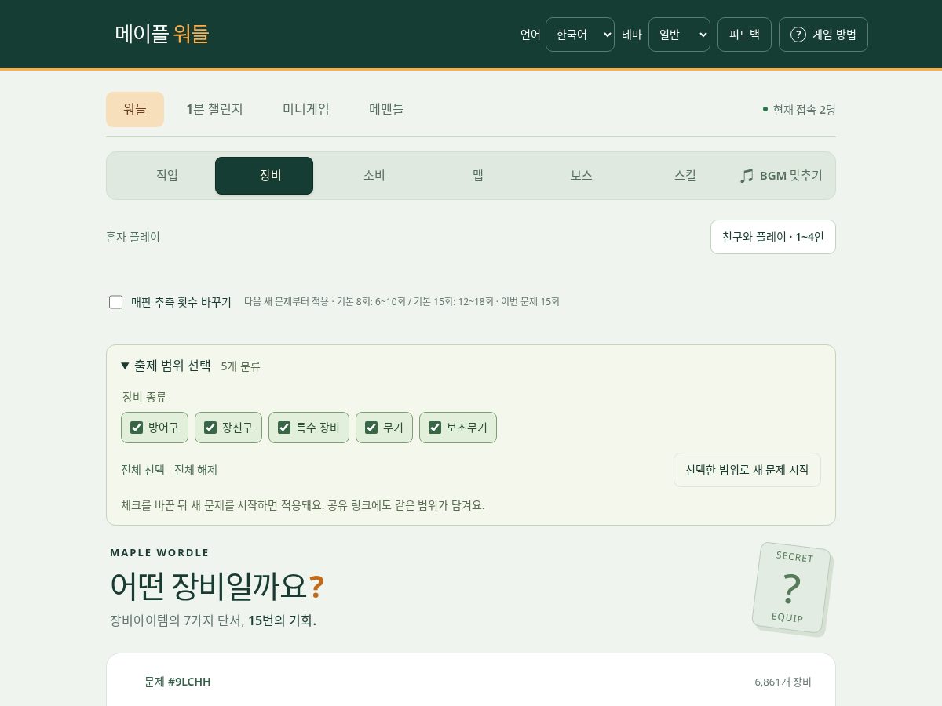Click the 5개 분류 text
The image size is (942, 706).
[x=241, y=366]
